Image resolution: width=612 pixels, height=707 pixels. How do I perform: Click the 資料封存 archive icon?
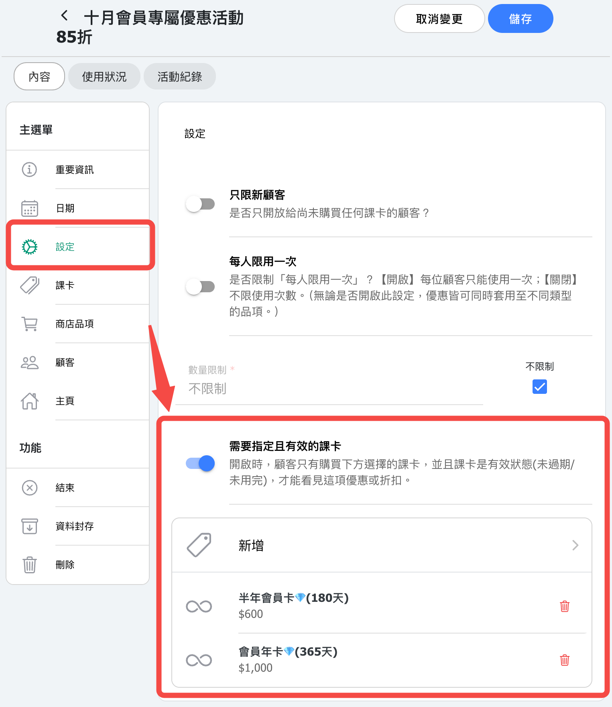tap(29, 526)
